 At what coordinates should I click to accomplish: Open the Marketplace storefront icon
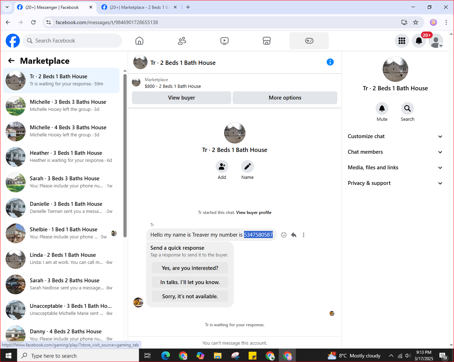267,41
